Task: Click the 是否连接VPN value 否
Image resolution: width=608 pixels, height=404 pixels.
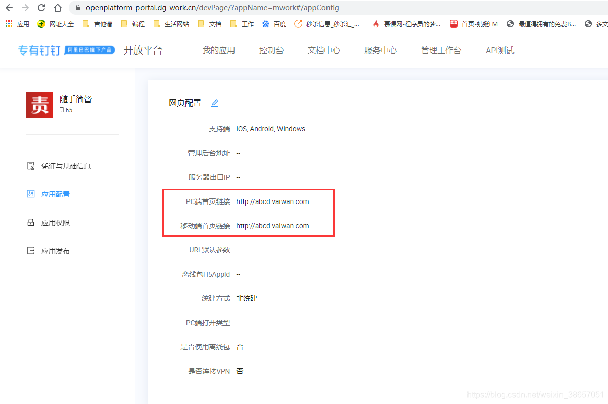Action: click(240, 371)
